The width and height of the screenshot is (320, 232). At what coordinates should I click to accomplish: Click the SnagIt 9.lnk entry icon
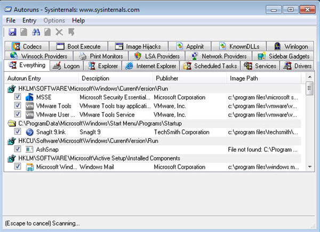[x=29, y=132]
